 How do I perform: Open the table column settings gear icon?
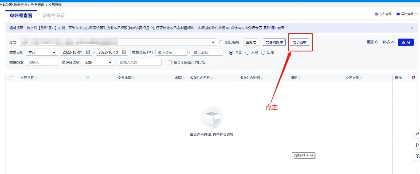coord(413,78)
